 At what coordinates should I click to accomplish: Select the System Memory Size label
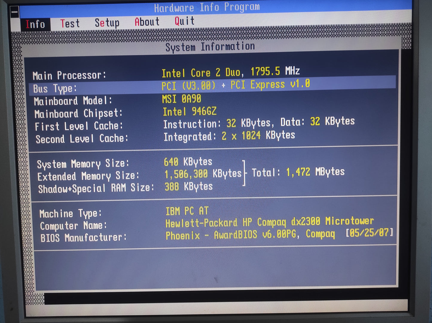[83, 164]
